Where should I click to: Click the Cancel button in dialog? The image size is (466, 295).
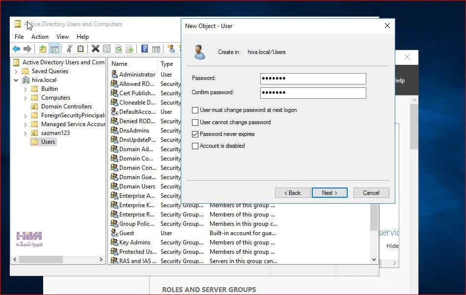[x=371, y=193]
